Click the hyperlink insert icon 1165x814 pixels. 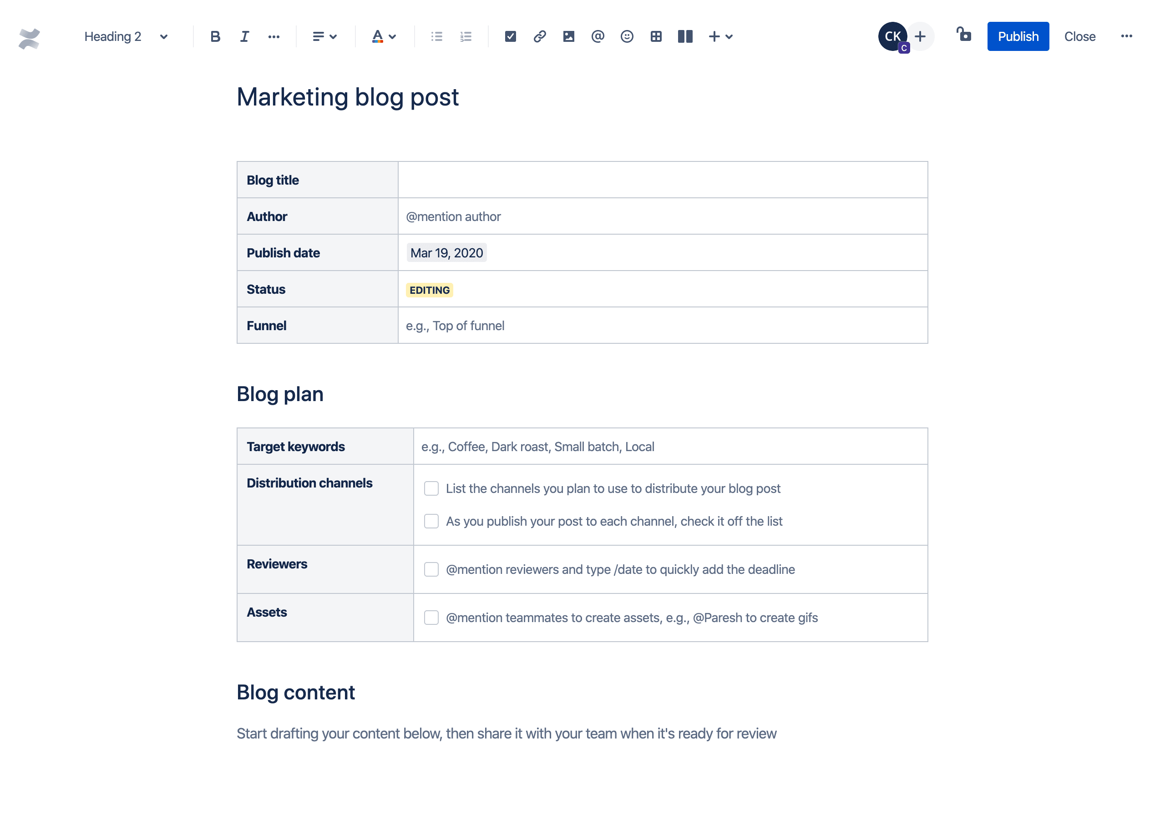click(x=538, y=36)
